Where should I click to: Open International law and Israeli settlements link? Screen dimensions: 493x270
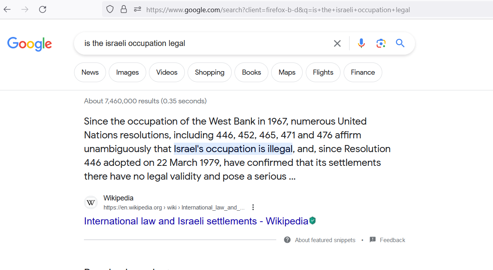196,221
